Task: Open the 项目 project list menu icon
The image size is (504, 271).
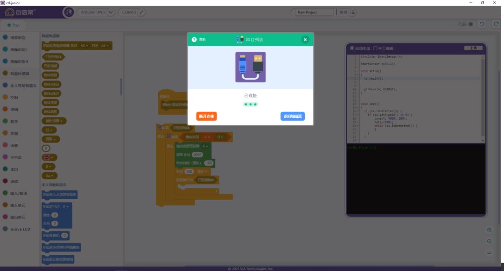Action: tap(352, 12)
